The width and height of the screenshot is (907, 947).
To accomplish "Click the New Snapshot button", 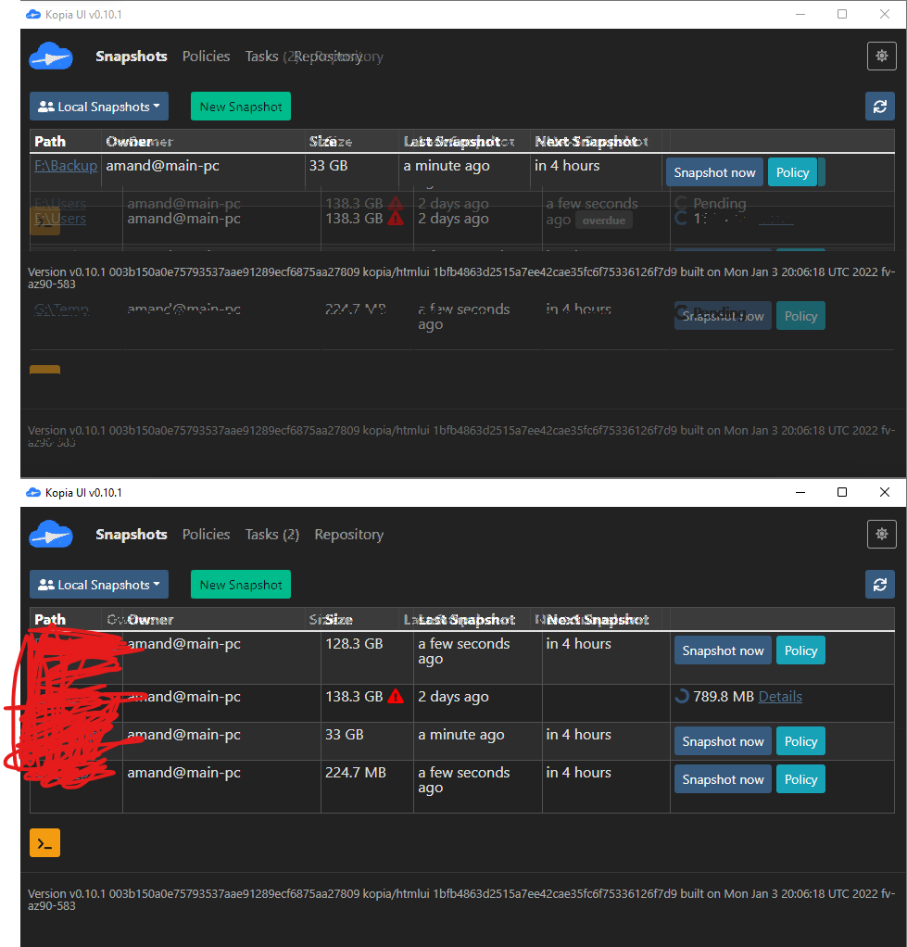I will [x=240, y=584].
